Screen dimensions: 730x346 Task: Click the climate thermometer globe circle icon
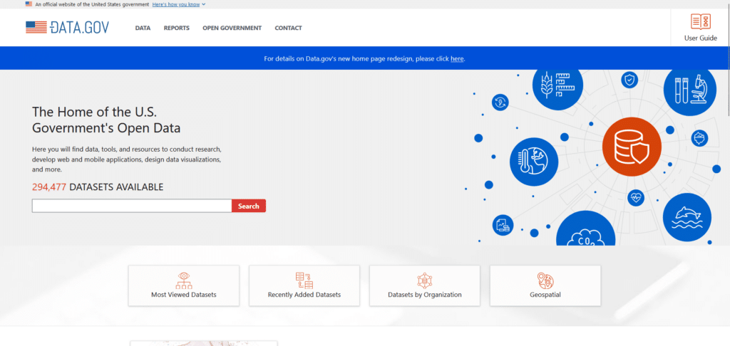pos(534,162)
